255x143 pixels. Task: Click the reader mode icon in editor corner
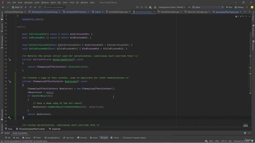pos(245,125)
